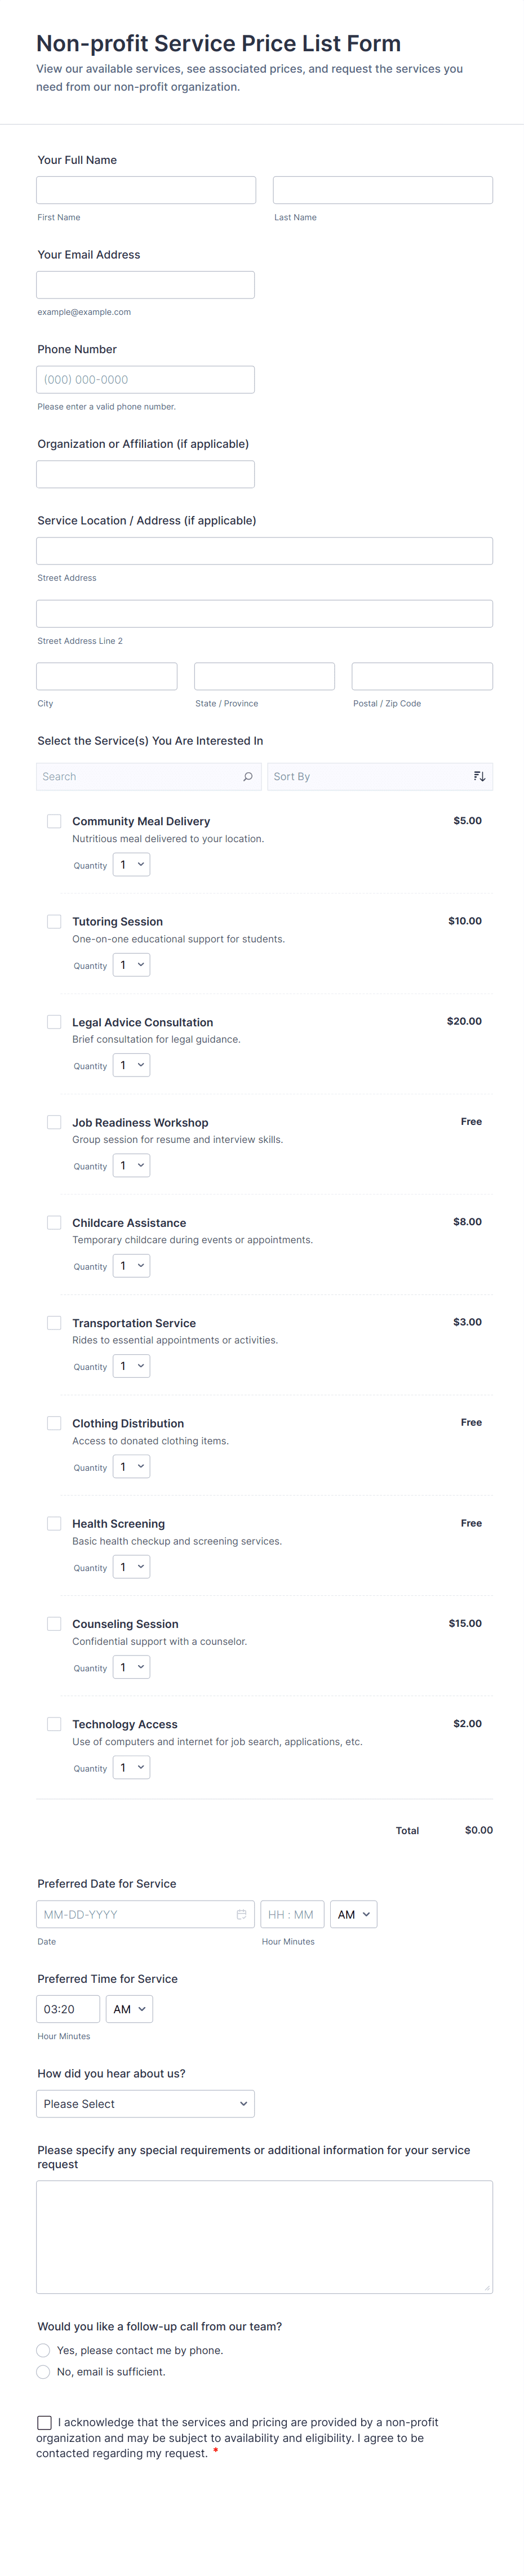This screenshot has width=524, height=2576.
Task: Open AM/PM dropdown for Preferred Time
Action: (x=129, y=2008)
